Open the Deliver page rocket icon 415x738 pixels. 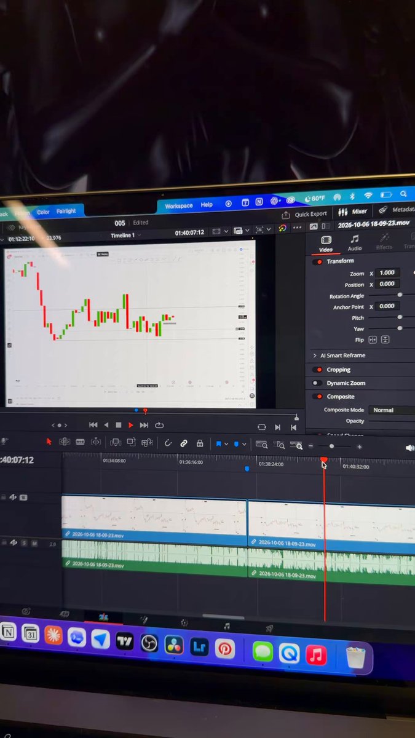pos(269,629)
